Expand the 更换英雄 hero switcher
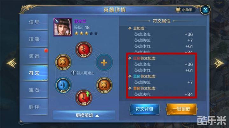 tap(84, 116)
